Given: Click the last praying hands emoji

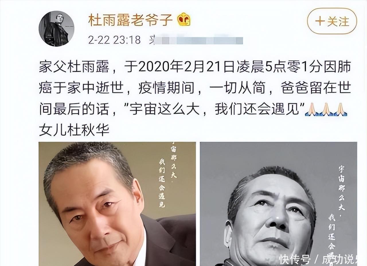Looking at the screenshot, I should (340, 110).
